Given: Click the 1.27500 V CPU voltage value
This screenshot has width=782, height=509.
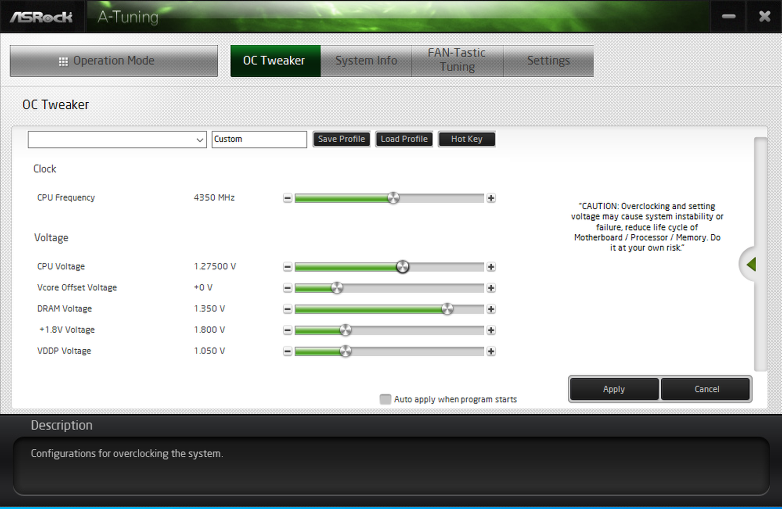Looking at the screenshot, I should (x=215, y=266).
